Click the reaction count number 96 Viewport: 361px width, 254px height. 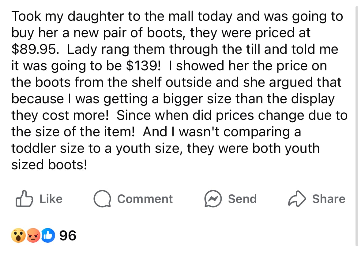(68, 235)
